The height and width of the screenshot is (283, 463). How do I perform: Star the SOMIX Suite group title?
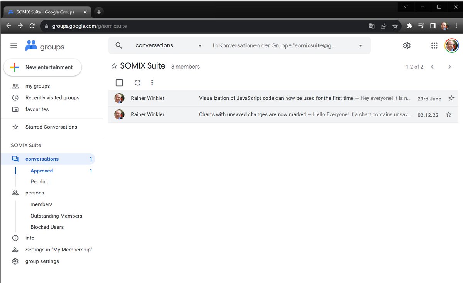click(x=114, y=66)
